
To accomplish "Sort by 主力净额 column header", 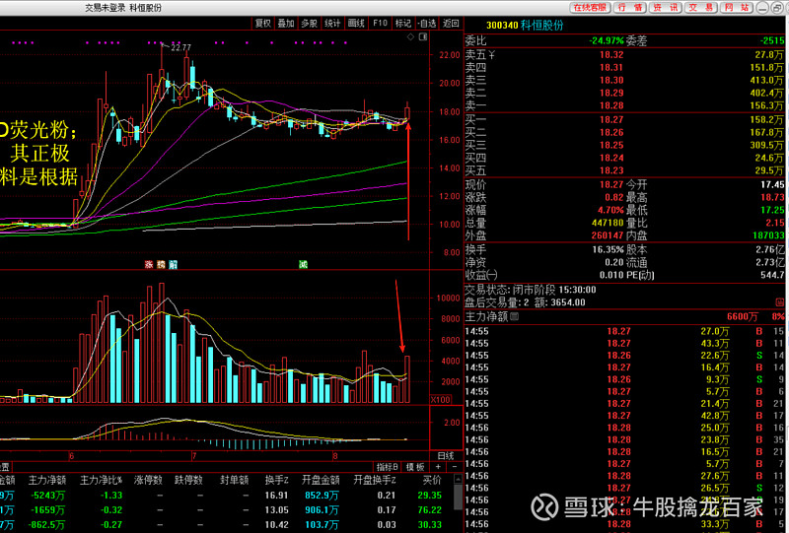I will tap(47, 480).
